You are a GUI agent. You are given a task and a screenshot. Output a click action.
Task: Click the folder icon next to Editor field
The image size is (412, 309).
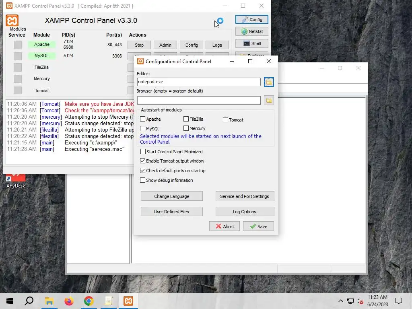coord(269,82)
